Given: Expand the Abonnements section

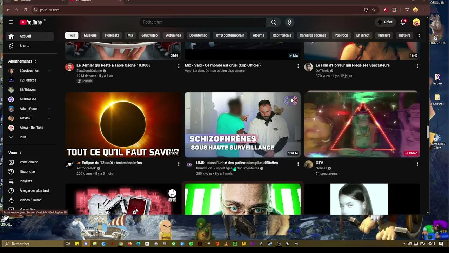Looking at the screenshot, I should (x=23, y=61).
